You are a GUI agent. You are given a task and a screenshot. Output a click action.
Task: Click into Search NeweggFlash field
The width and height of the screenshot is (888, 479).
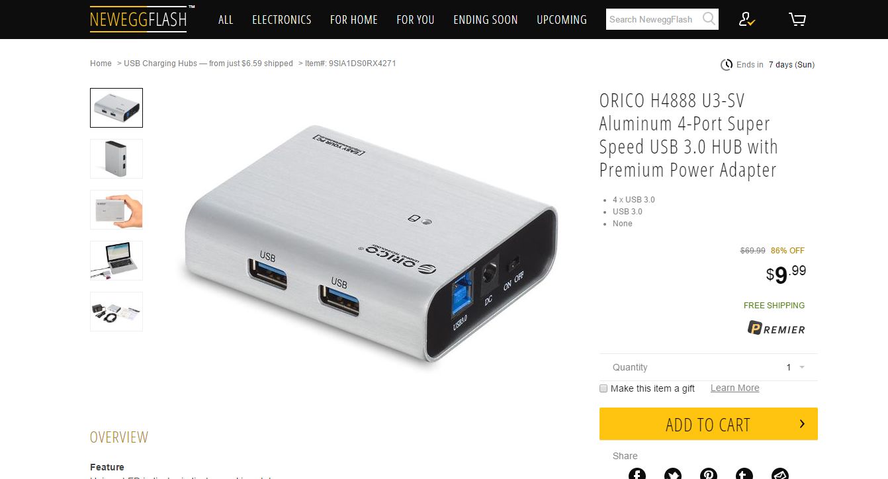click(653, 19)
